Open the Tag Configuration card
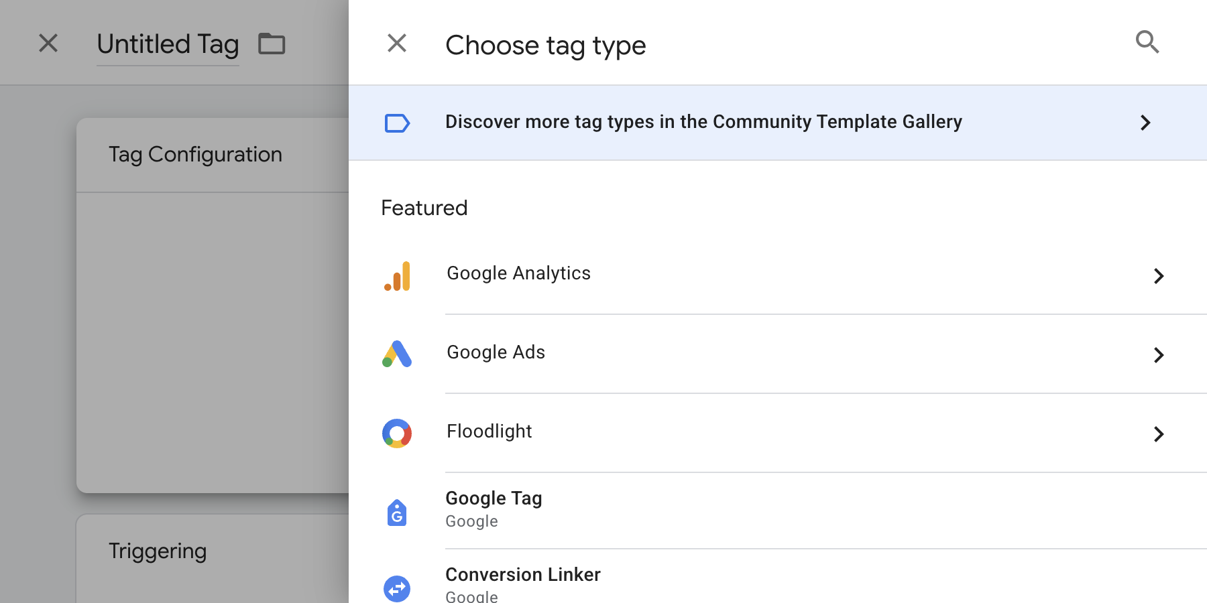 [x=213, y=306]
